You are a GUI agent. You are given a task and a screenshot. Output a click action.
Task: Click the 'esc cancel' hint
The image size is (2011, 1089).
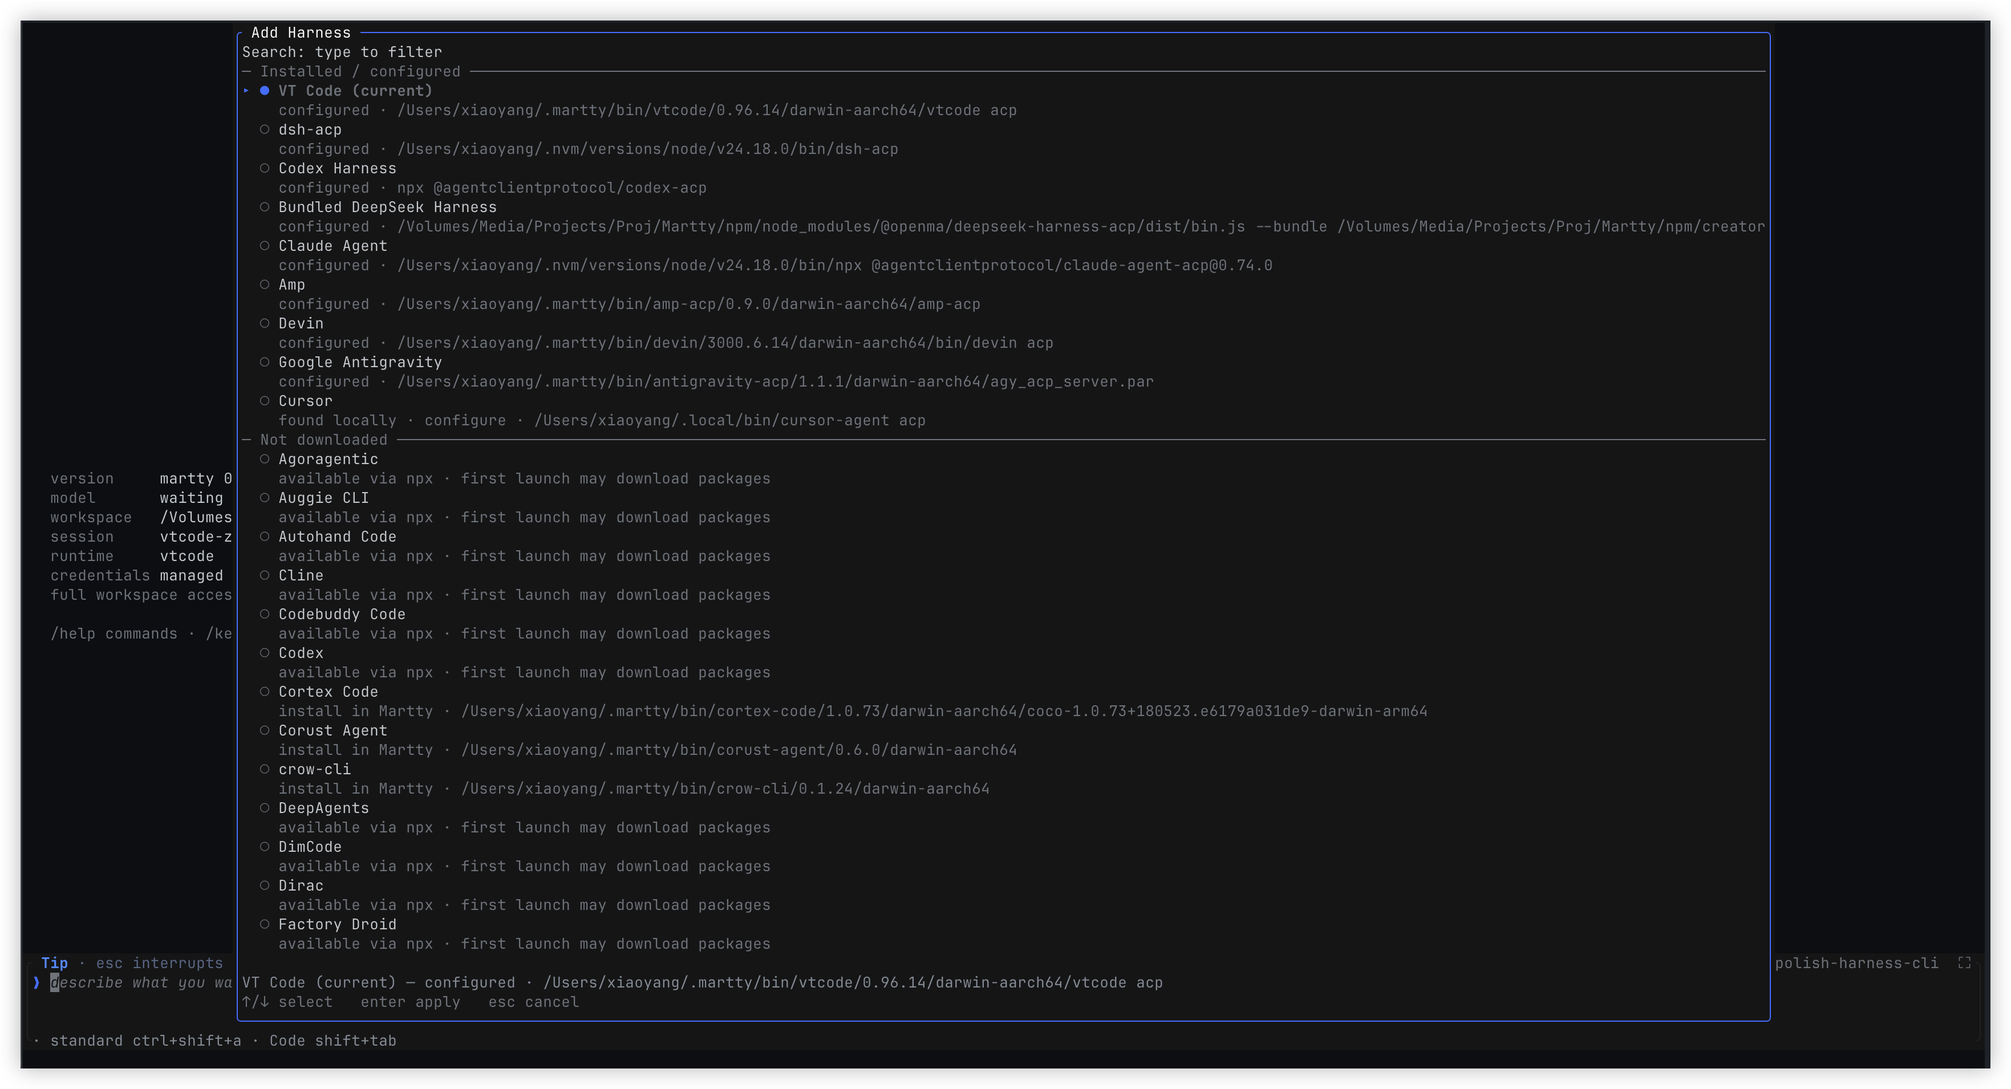(x=533, y=1002)
